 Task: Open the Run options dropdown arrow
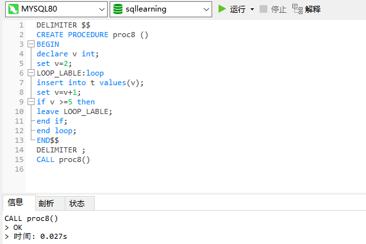252,10
